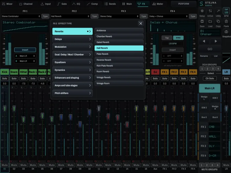Open the FX 3 Stereo Delay dropdown
This screenshot has width=231, height=173.
point(119,16)
